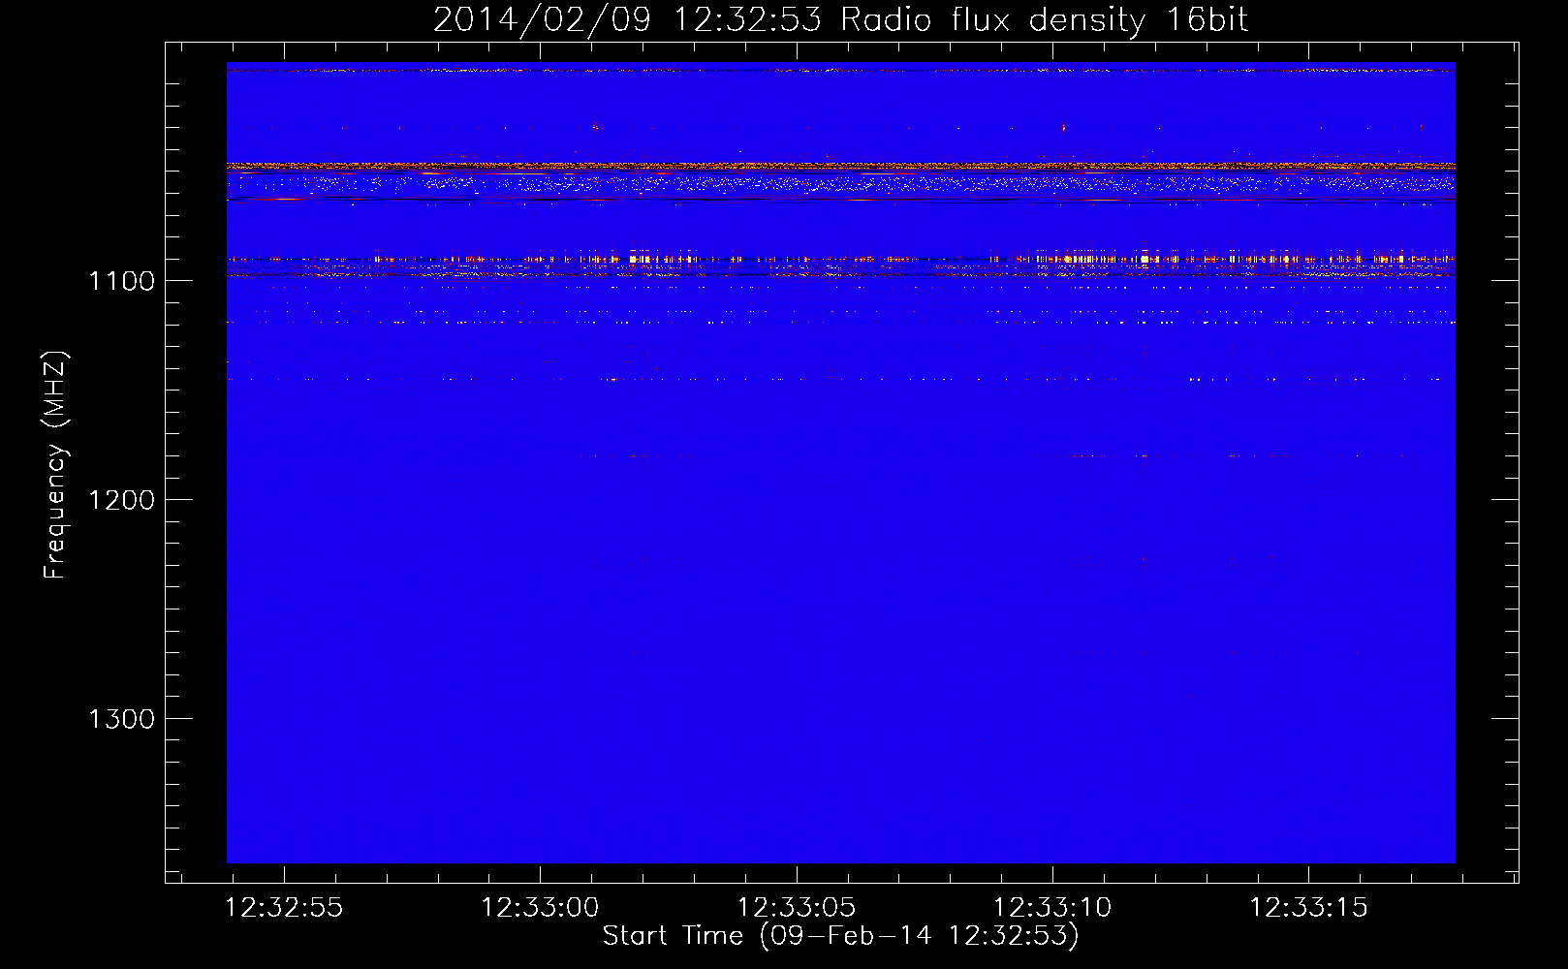Click the 12:33:15 time tick label
This screenshot has height=969, width=1568.
(1308, 908)
